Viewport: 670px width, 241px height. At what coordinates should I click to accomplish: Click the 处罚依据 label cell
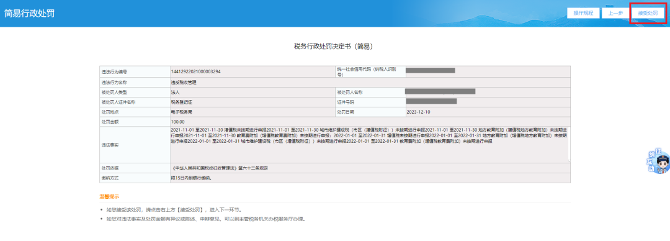pos(135,168)
